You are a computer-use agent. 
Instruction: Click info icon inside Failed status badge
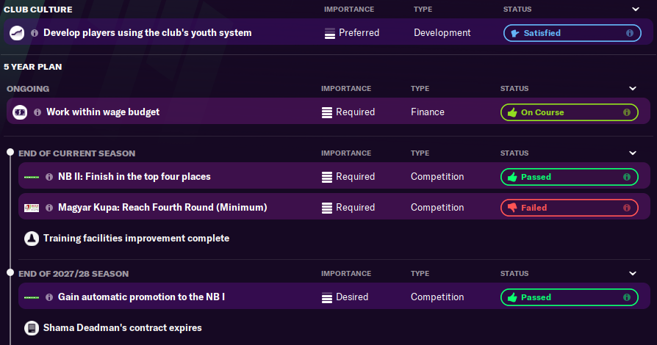pos(627,208)
